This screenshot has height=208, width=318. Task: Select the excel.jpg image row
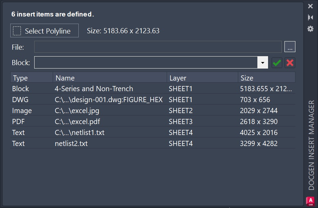(x=153, y=111)
